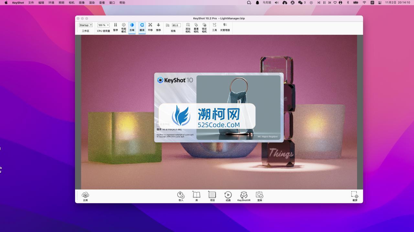Open the 渲染 menu in menu bar
This screenshot has height=232, width=414.
[x=92, y=3]
